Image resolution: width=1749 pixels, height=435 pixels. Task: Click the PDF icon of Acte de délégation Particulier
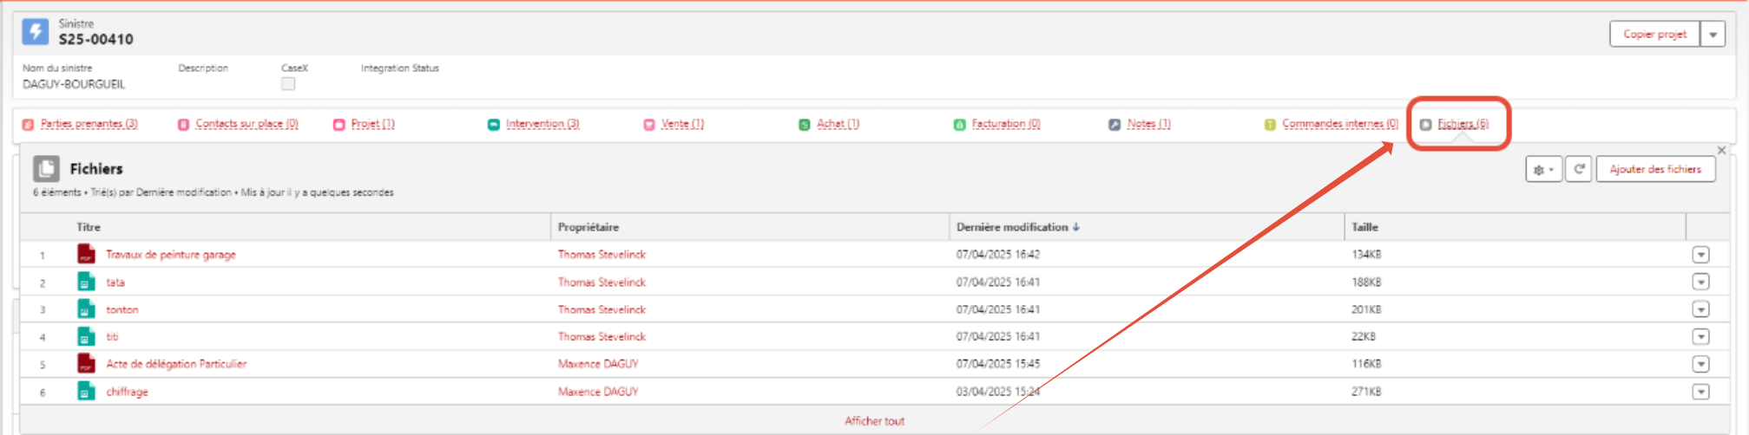pyautogui.click(x=86, y=363)
